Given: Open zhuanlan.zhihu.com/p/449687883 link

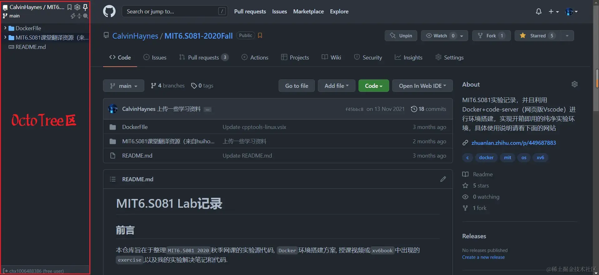Looking at the screenshot, I should [x=514, y=143].
